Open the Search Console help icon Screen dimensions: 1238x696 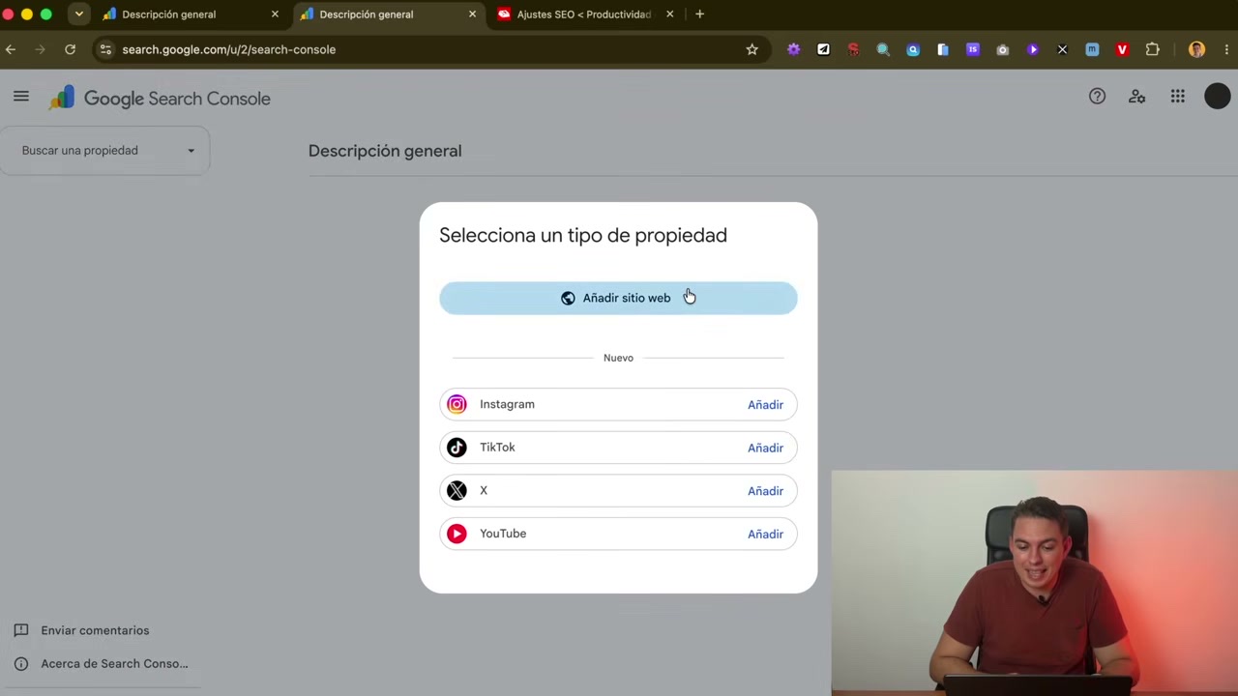point(1097,96)
